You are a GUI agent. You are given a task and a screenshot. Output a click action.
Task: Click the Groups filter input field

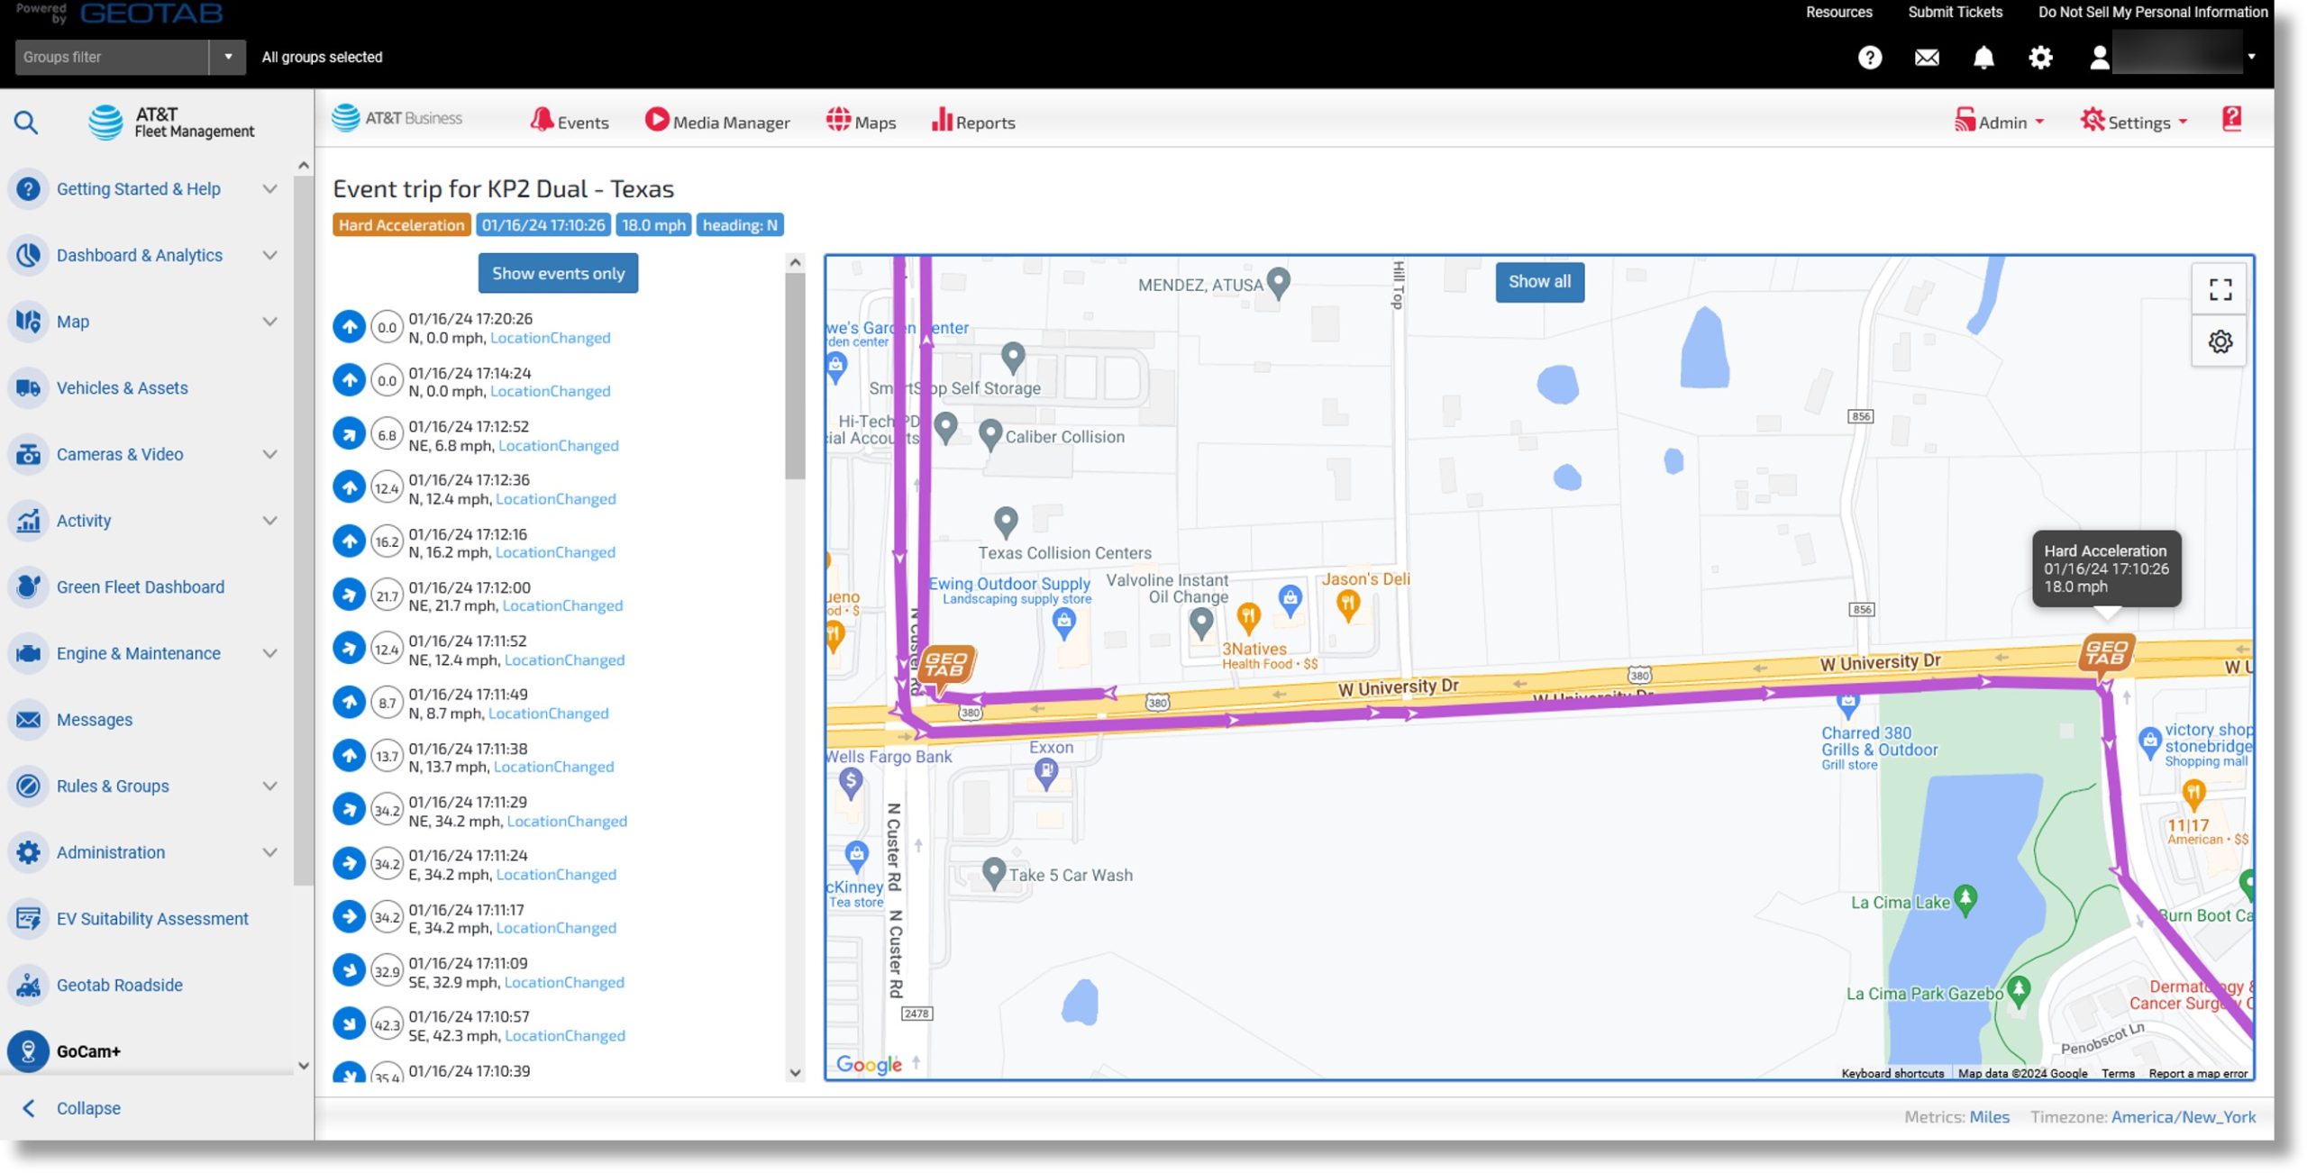(112, 57)
